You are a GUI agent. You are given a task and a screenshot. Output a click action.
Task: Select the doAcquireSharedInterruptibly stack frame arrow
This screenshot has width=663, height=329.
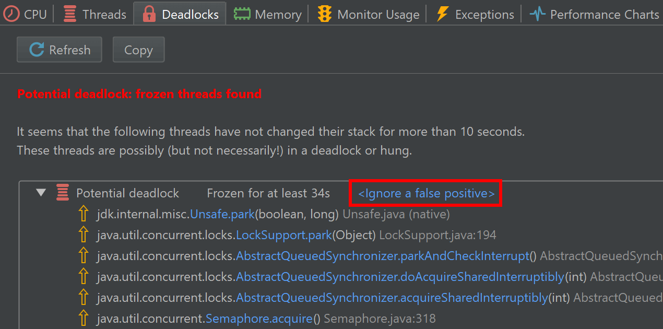point(83,277)
